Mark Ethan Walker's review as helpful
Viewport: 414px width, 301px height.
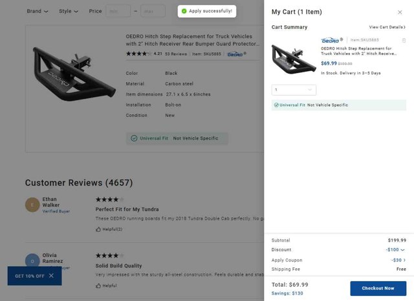pos(109,229)
